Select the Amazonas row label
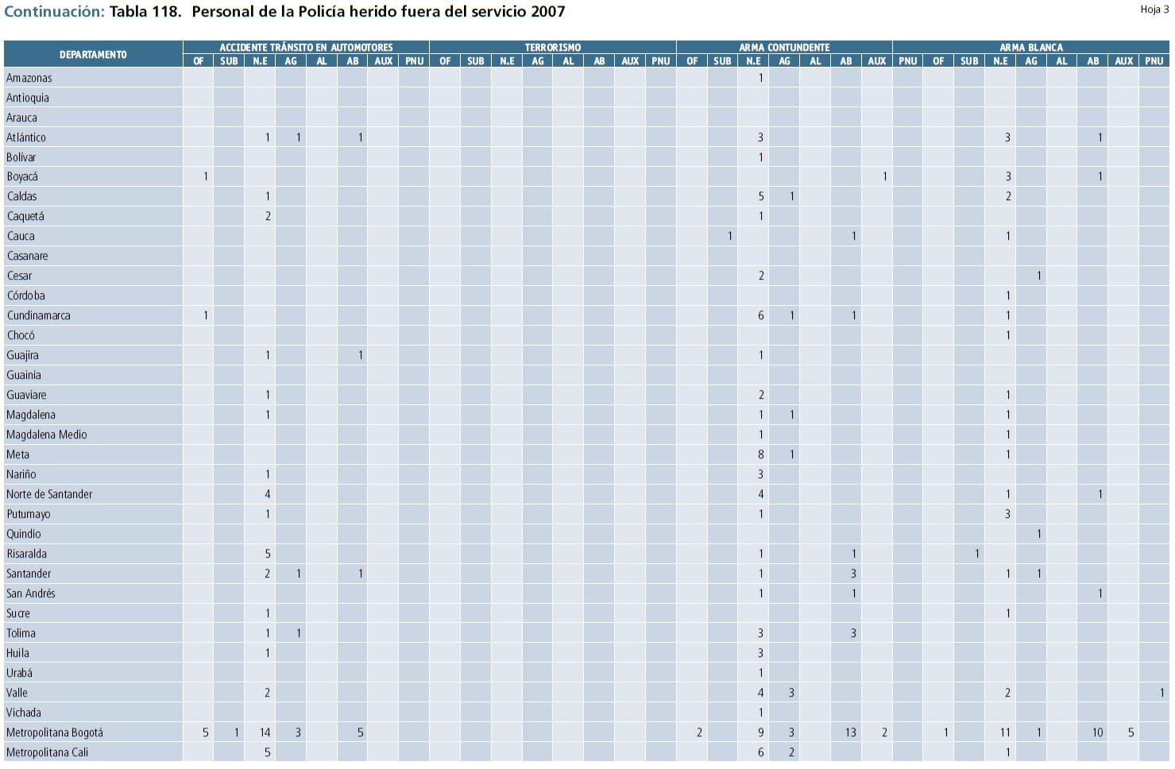Image resolution: width=1175 pixels, height=769 pixels. click(29, 78)
